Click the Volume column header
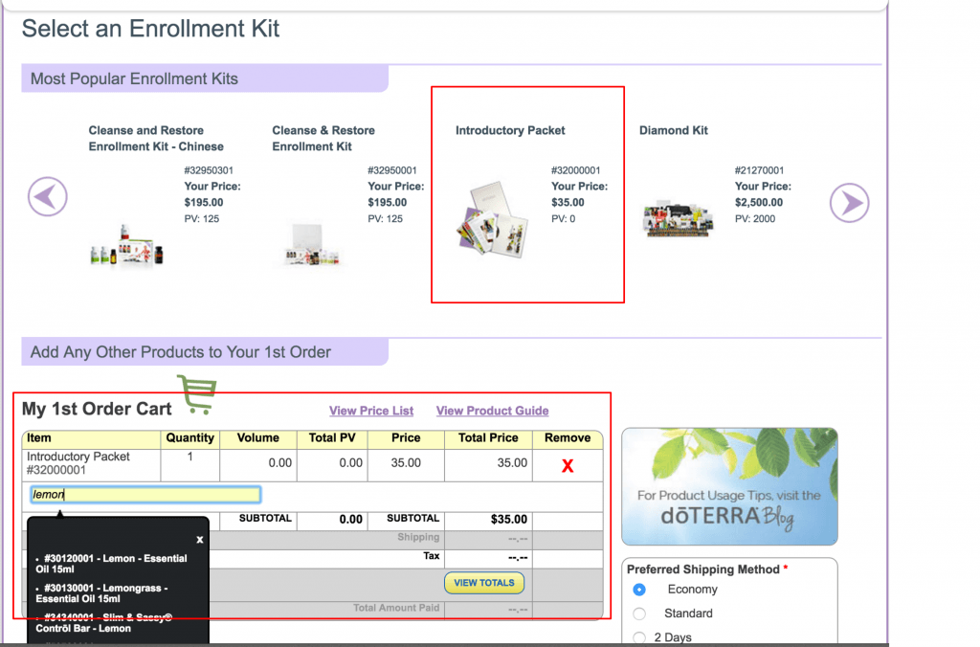The image size is (980, 647). pyautogui.click(x=258, y=438)
